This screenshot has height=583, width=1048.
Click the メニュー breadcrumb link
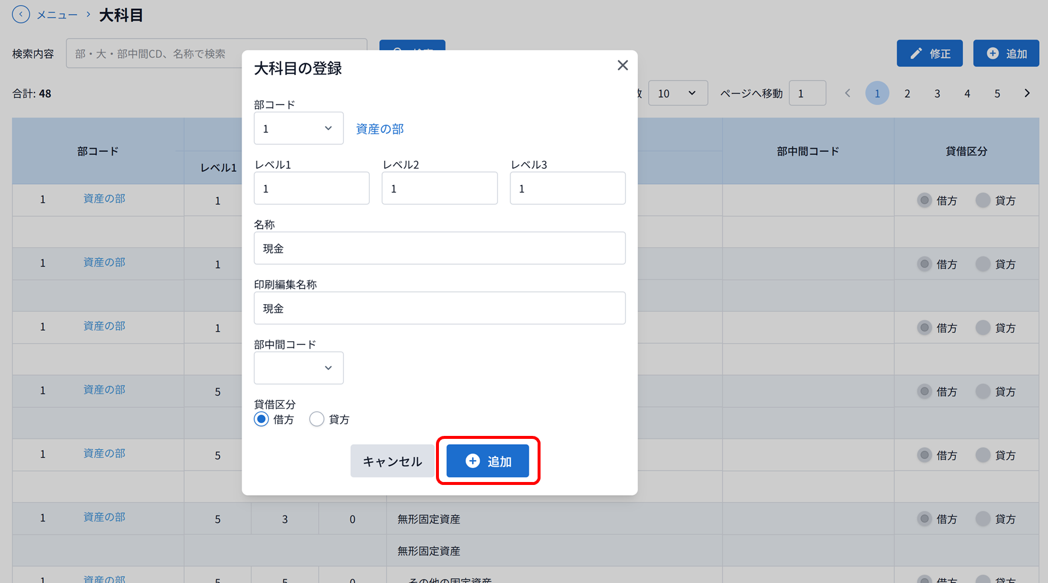click(57, 15)
